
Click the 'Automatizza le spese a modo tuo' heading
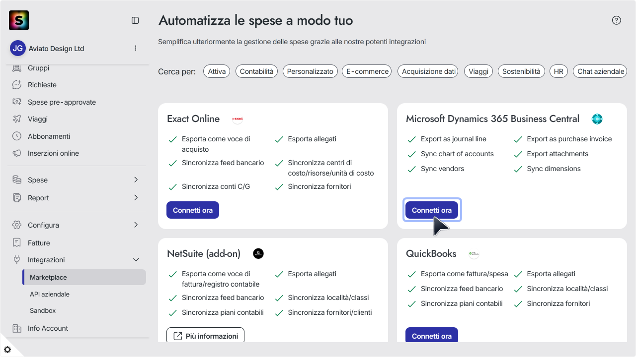256,20
